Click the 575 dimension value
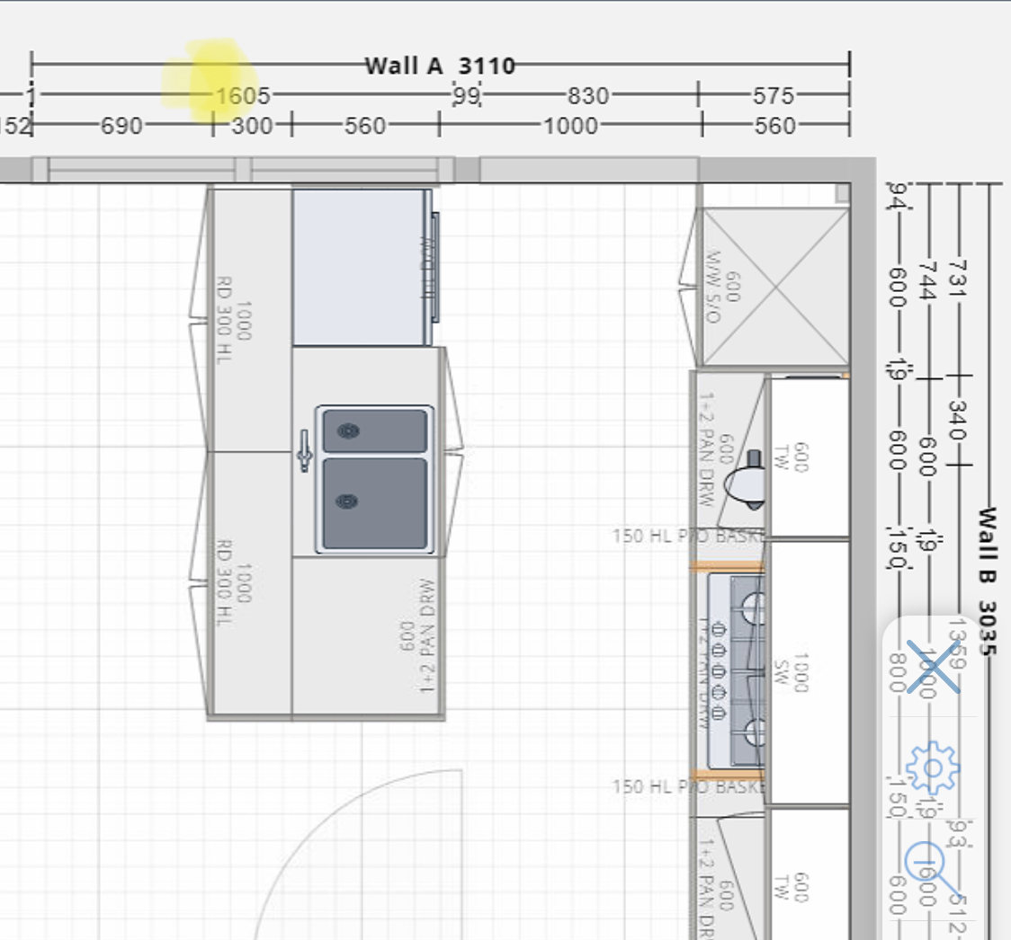This screenshot has width=1011, height=940. pos(774,95)
